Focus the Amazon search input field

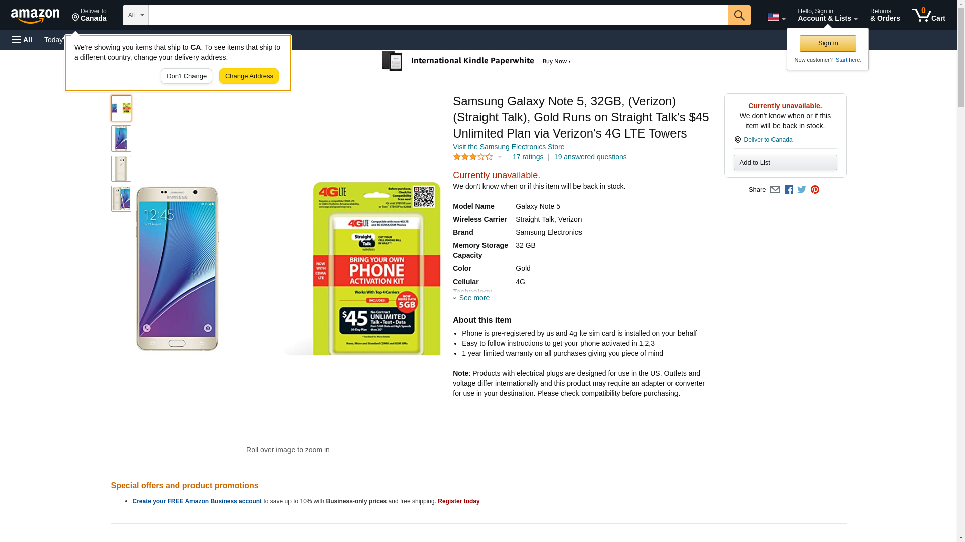(438, 15)
